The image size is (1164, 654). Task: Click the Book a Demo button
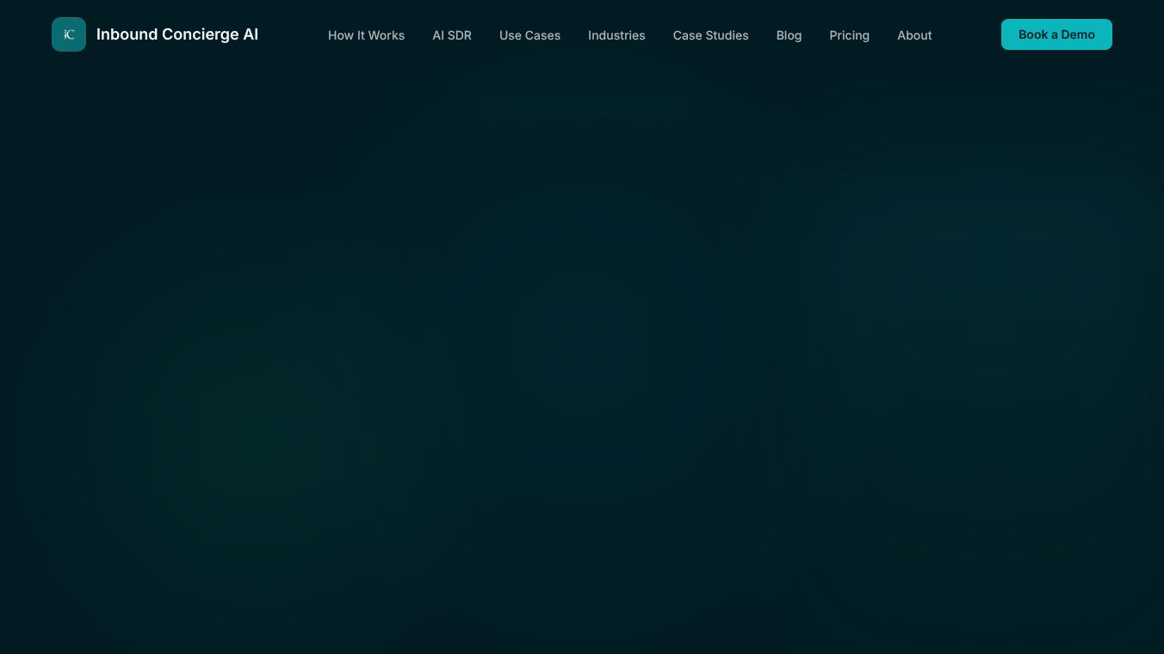click(1056, 34)
